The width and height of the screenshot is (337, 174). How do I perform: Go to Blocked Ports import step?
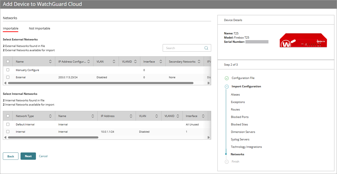pos(240,117)
